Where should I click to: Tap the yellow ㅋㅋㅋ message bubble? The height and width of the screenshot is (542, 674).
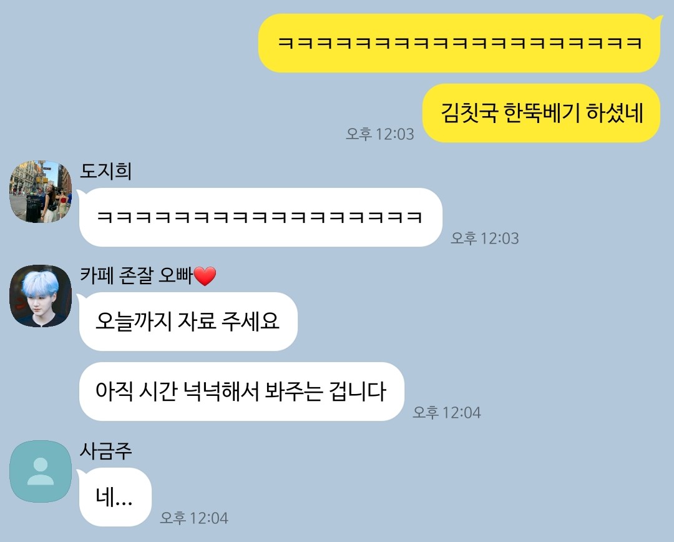tap(459, 43)
